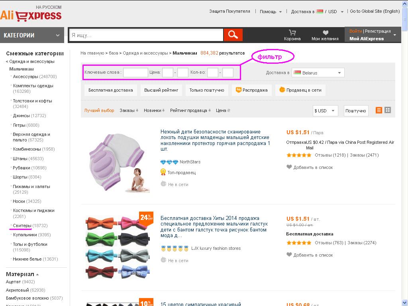
Task: Sort results by Заказы
Action: pyautogui.click(x=129, y=110)
